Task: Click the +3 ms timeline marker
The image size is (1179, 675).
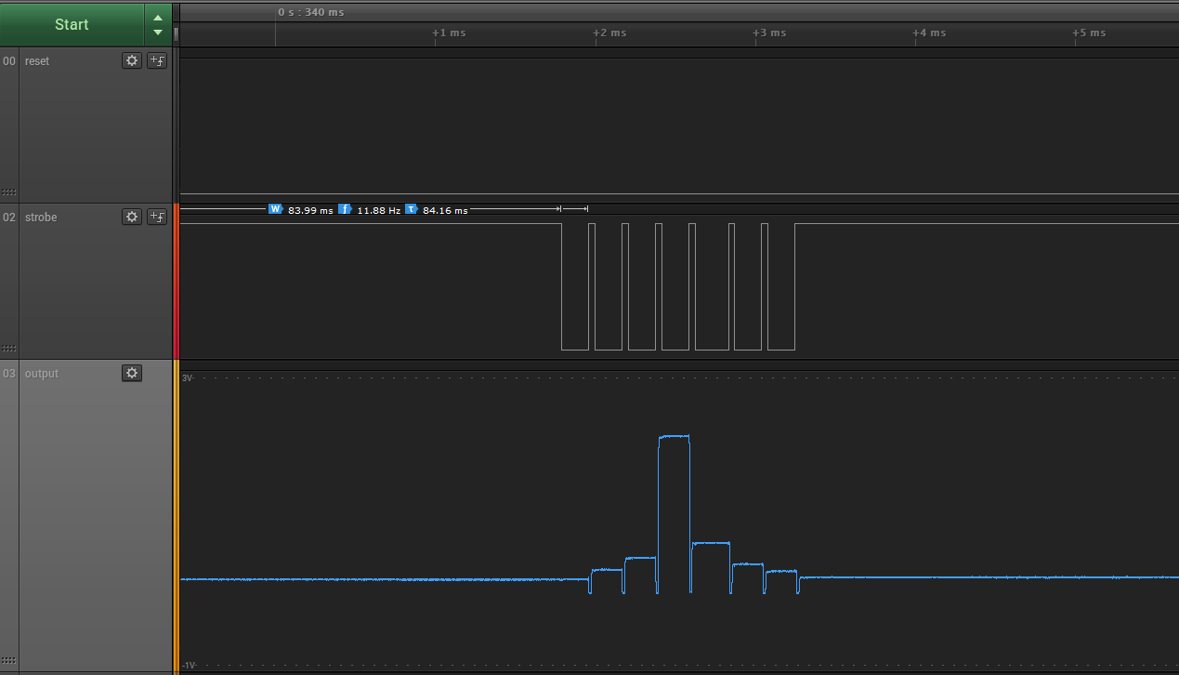Action: point(769,33)
